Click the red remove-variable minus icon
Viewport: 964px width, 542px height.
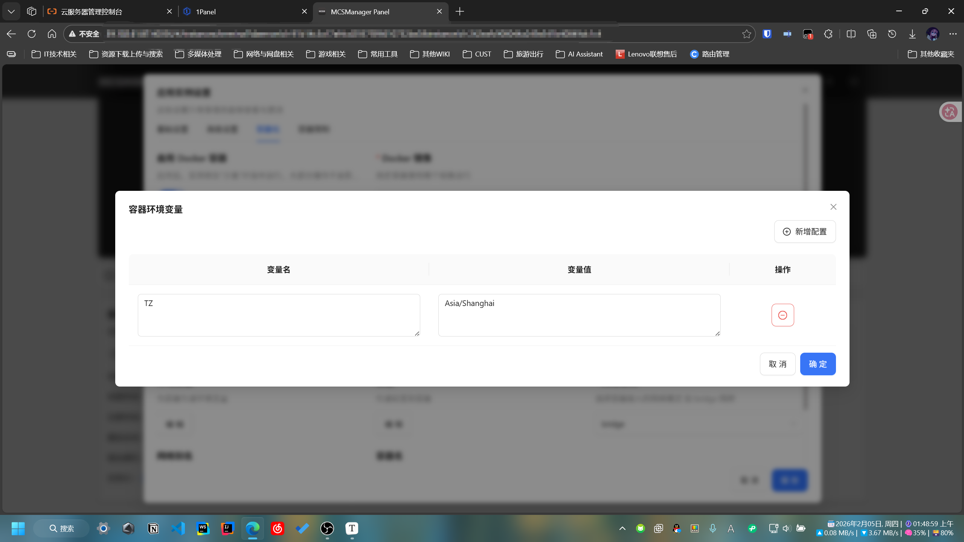(782, 315)
